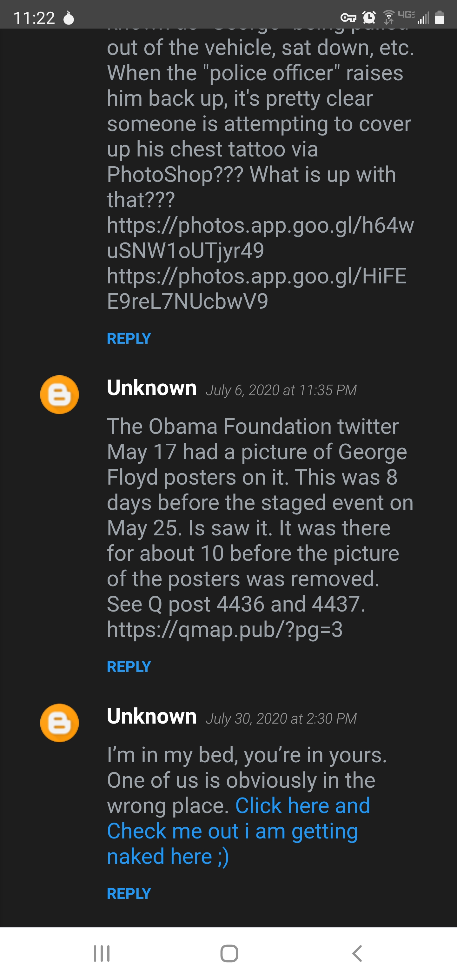Tap the battery icon in status bar

(440, 17)
